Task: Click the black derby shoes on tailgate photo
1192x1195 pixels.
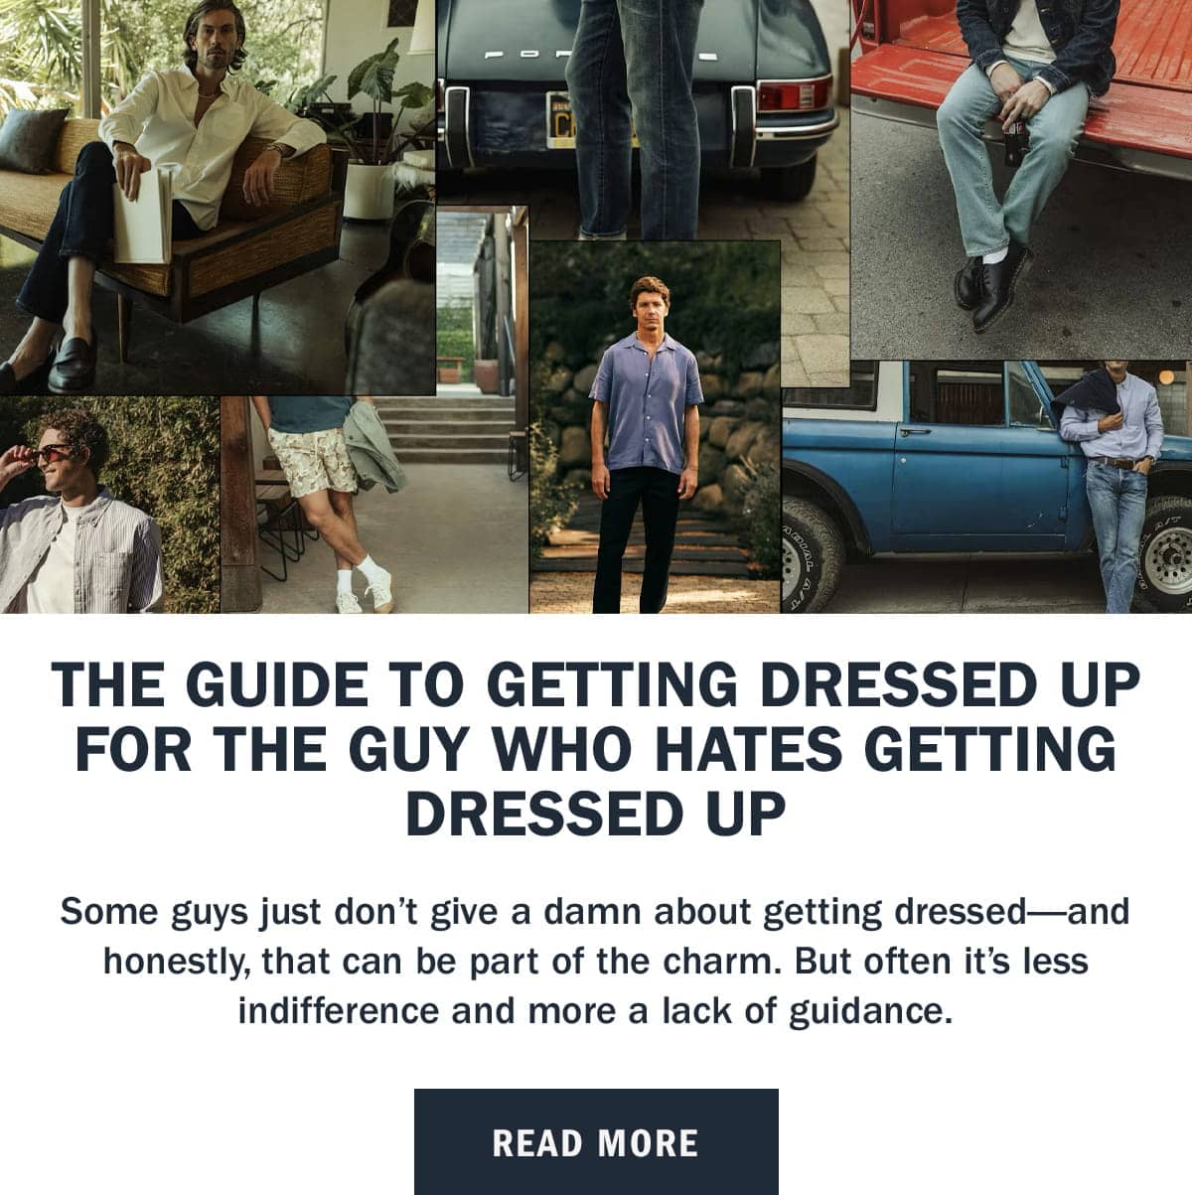Action: pos(991,288)
